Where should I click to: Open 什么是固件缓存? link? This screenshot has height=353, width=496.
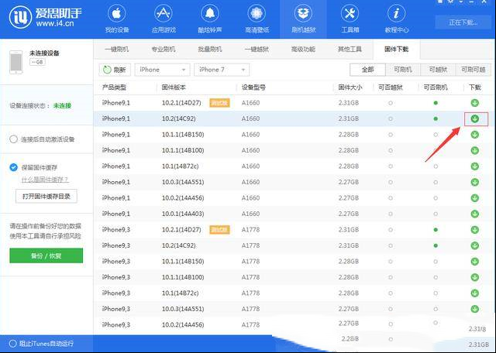pos(45,180)
